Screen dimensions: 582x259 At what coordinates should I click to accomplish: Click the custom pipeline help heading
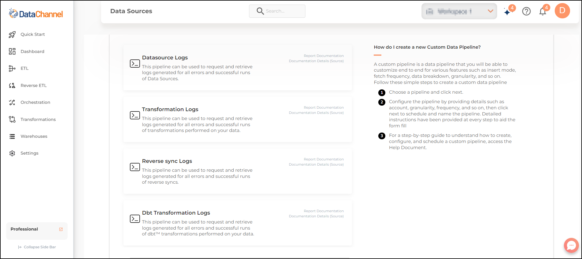coord(427,47)
